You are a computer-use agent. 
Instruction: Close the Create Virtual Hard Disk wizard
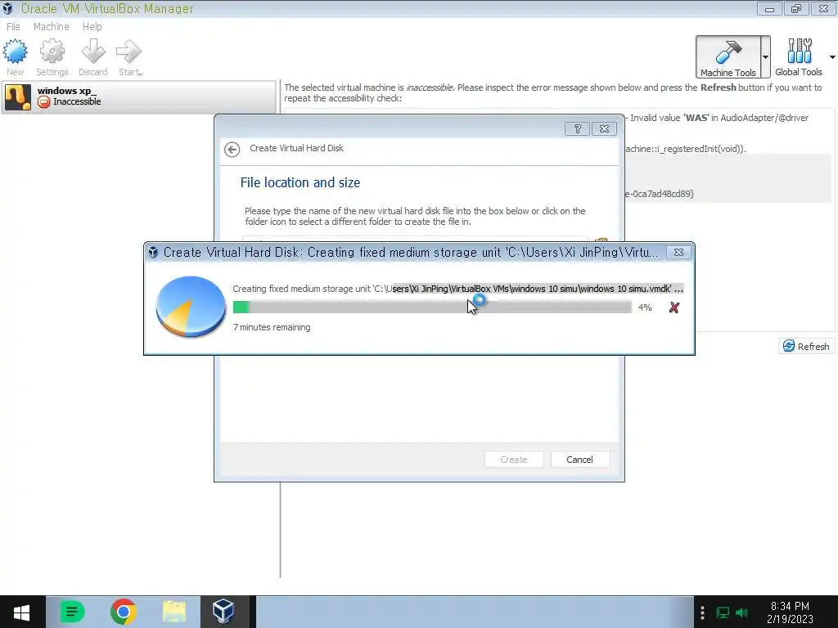click(604, 128)
